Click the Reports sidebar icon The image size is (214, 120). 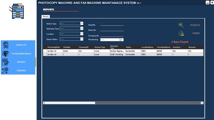point(5,62)
